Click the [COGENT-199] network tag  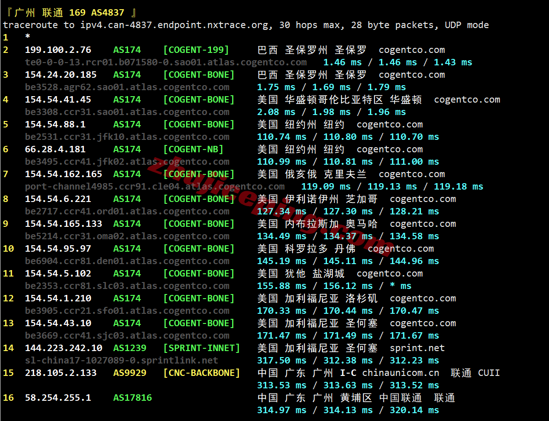pyautogui.click(x=196, y=50)
